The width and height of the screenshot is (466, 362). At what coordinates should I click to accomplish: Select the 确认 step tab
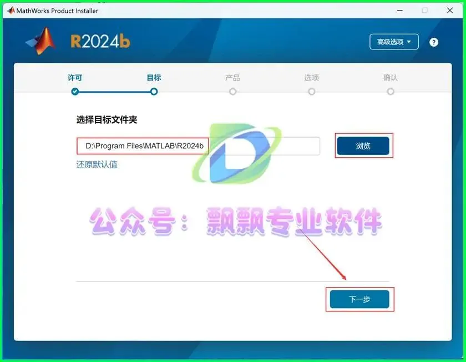point(391,78)
